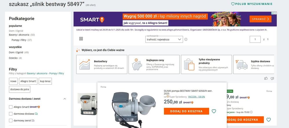This screenshot has height=128, width=289.
Task: Select the Najlepsze ceny preference card
Action: tap(154, 64)
